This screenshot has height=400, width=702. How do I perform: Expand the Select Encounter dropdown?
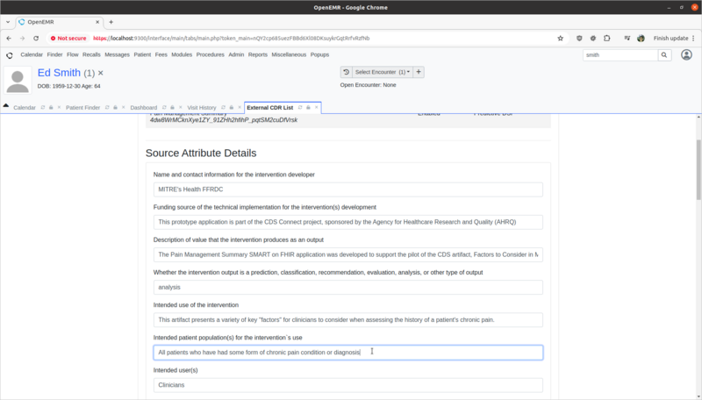coord(383,72)
